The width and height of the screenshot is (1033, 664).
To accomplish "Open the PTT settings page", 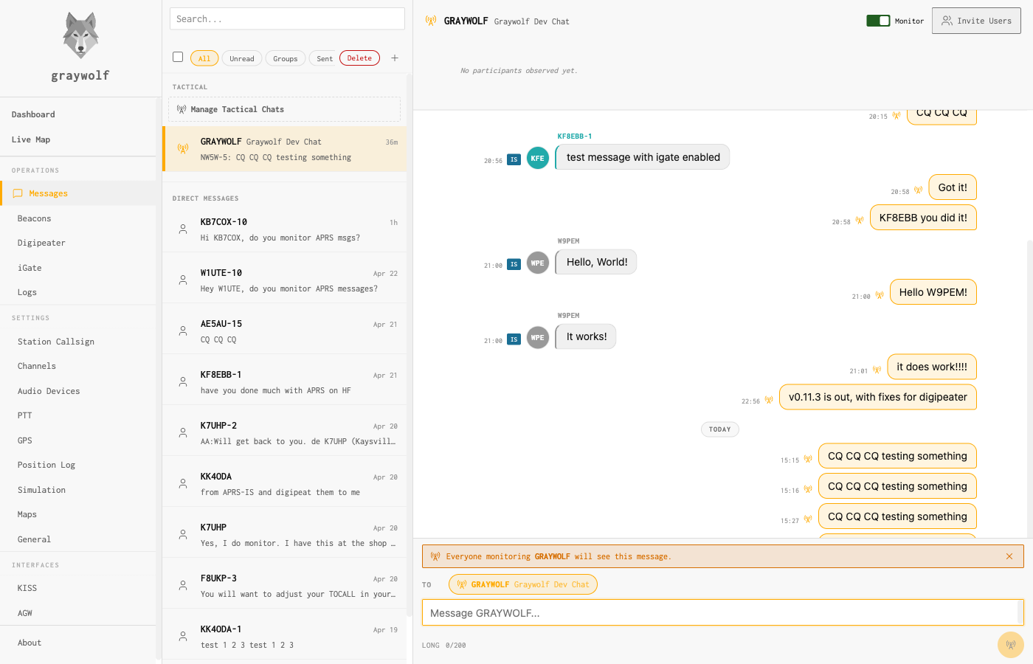I will tap(78, 415).
